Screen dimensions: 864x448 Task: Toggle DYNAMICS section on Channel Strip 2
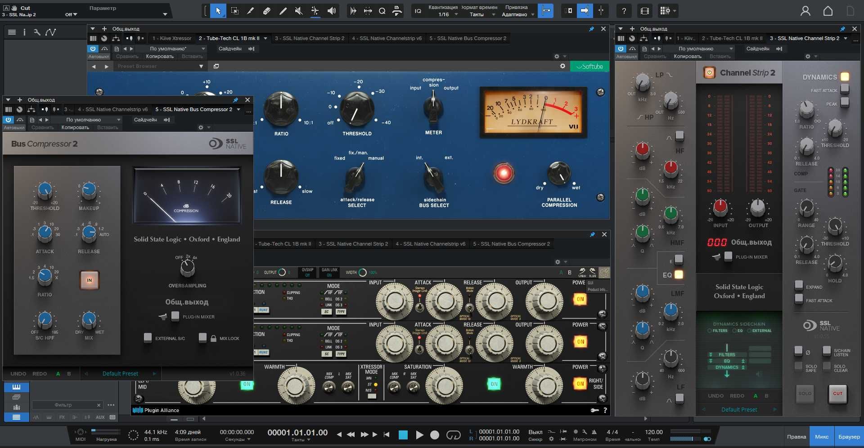pyautogui.click(x=845, y=76)
